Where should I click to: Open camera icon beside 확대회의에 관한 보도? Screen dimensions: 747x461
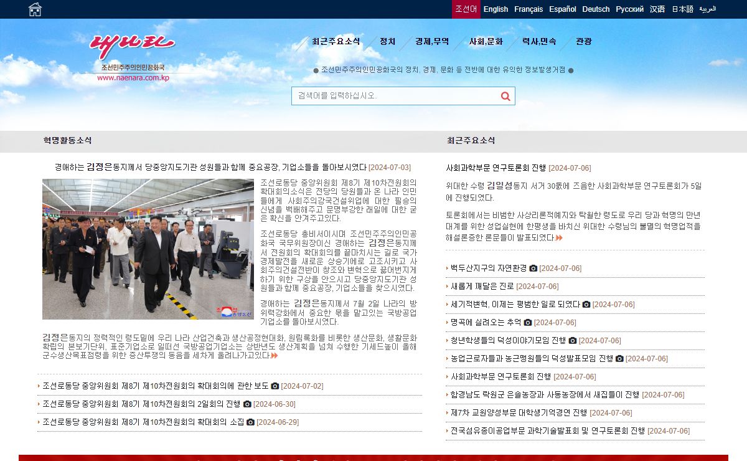(275, 386)
